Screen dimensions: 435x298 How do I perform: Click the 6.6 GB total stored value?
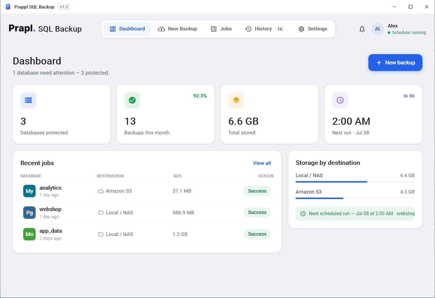pos(243,121)
